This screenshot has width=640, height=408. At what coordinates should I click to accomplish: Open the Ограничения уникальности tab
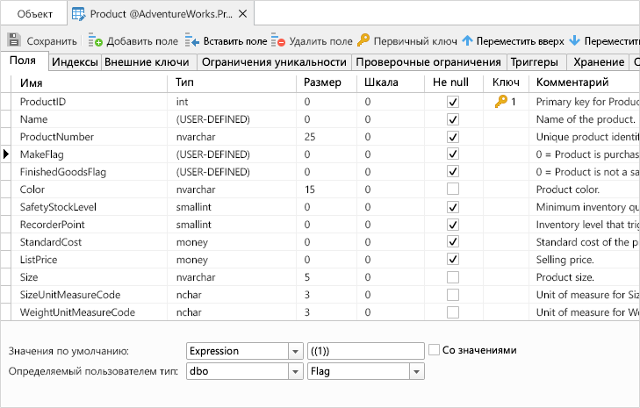274,62
